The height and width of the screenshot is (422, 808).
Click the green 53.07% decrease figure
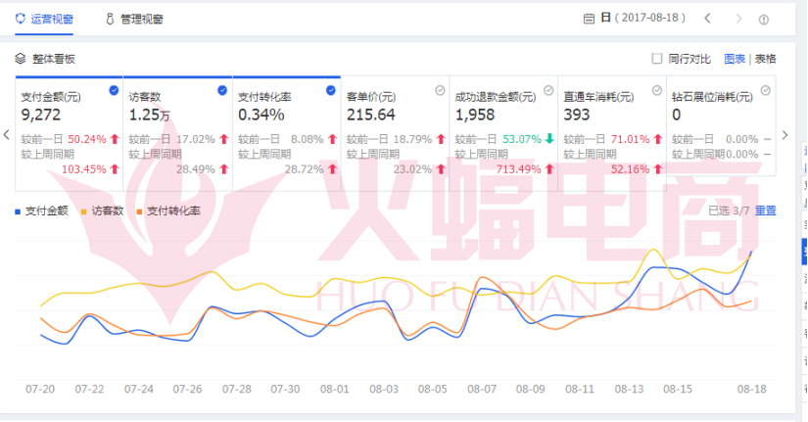[x=521, y=139]
